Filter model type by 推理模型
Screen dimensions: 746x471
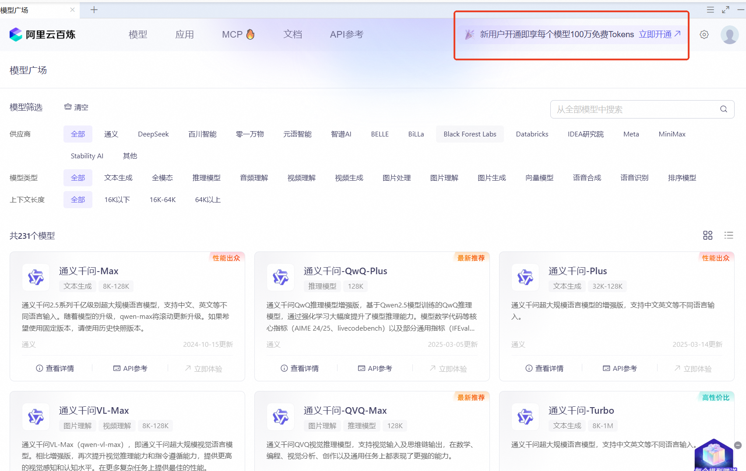tap(207, 178)
